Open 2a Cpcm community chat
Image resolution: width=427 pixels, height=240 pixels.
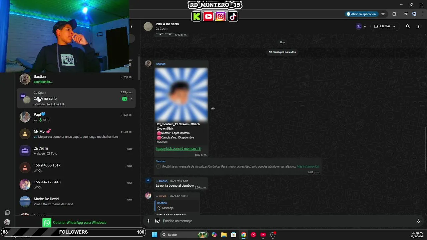(76, 151)
